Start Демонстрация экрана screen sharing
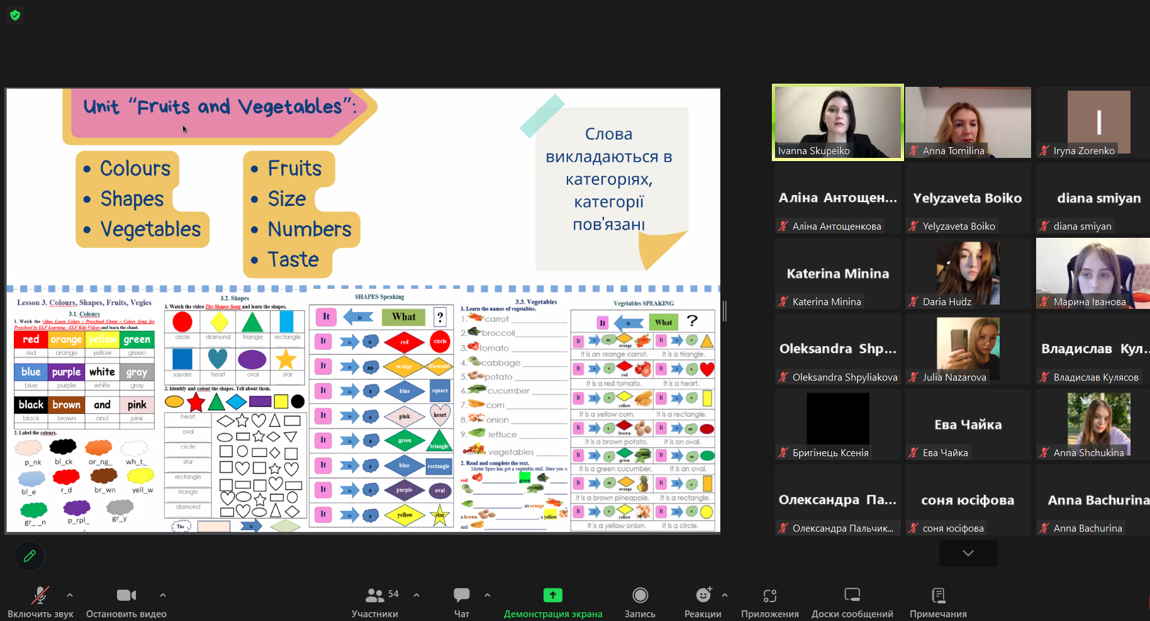Viewport: 1150px width, 621px height. (552, 601)
